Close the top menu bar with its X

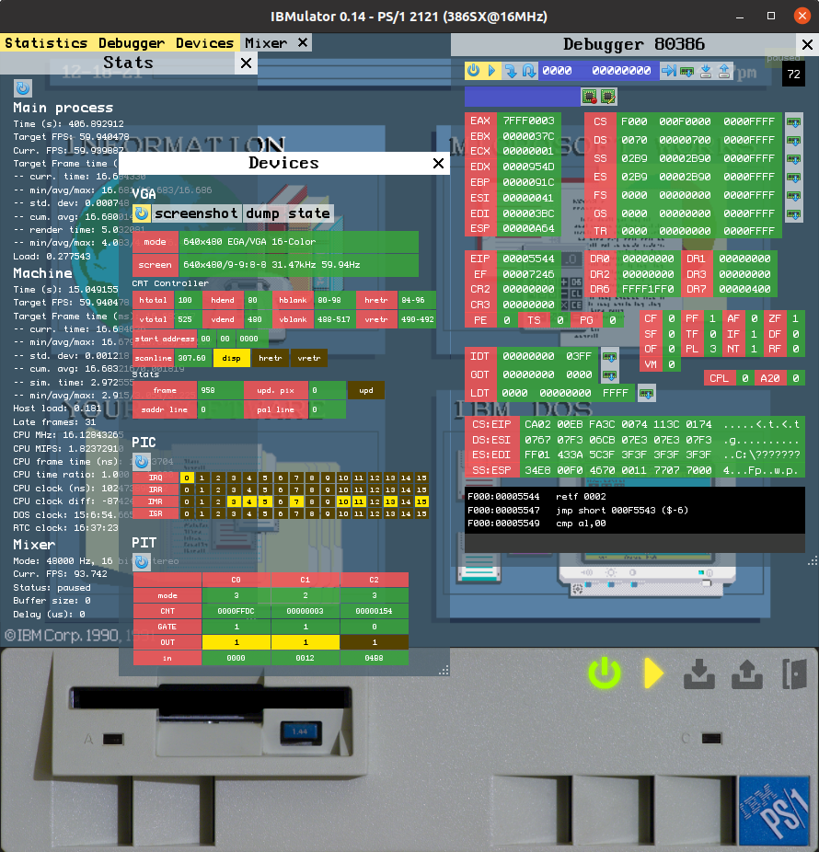(x=303, y=42)
